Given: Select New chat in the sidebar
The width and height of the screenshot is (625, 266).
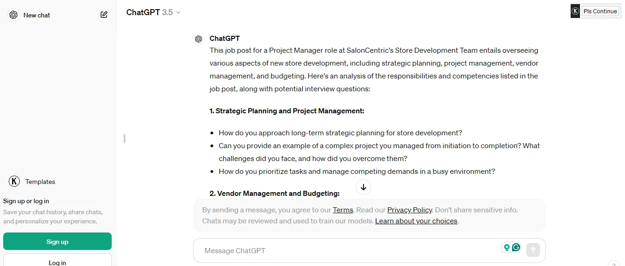Looking at the screenshot, I should (37, 15).
